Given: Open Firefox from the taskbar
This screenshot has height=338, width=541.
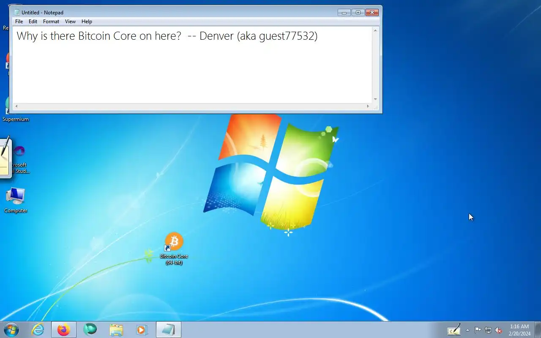Looking at the screenshot, I should pos(64,330).
